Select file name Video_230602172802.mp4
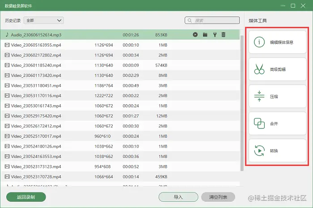 pos(36,55)
